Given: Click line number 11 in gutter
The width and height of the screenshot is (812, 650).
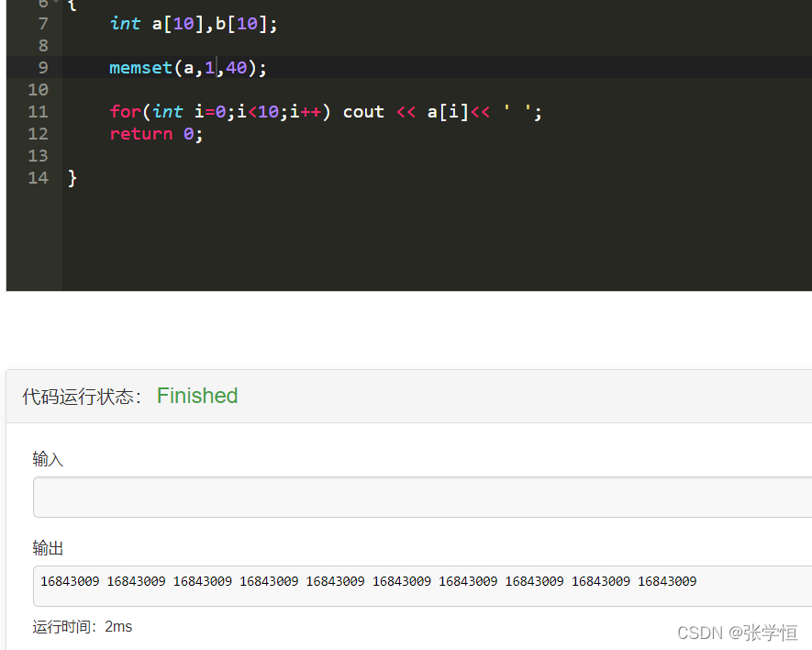Looking at the screenshot, I should pyautogui.click(x=38, y=112).
